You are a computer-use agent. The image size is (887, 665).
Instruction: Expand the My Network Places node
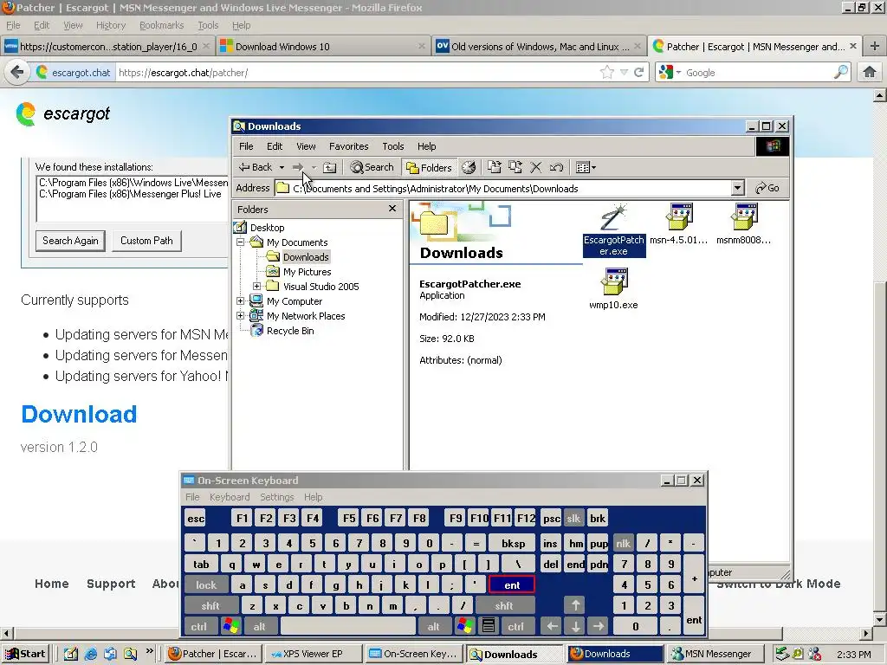241,316
